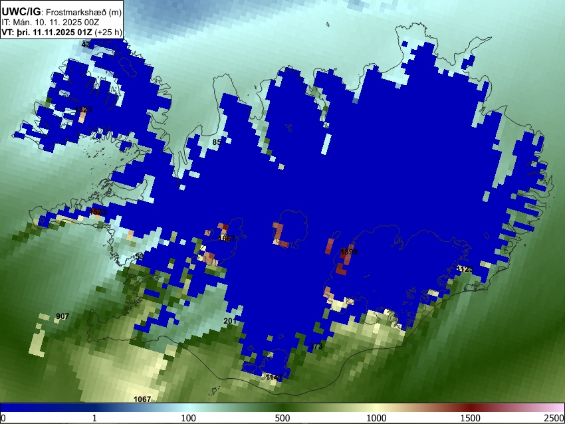The image size is (565, 424).
Task: Click the map value label 1123
Action: (x=465, y=269)
